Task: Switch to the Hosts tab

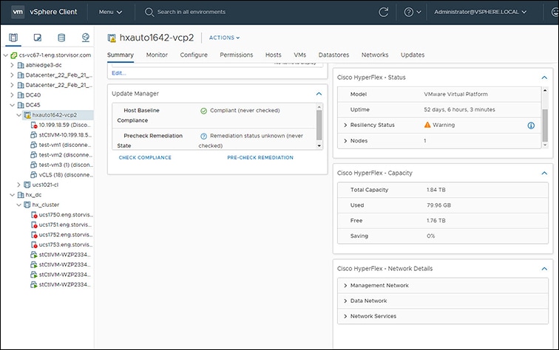Action: 274,55
